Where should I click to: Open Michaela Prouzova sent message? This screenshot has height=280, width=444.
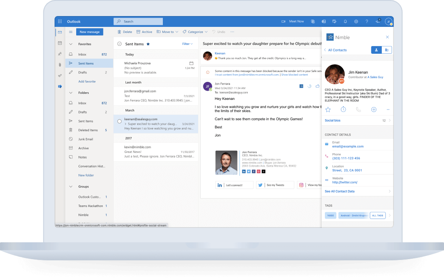pyautogui.click(x=156, y=68)
